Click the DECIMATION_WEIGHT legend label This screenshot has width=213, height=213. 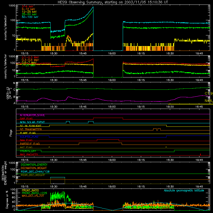(x=34, y=168)
